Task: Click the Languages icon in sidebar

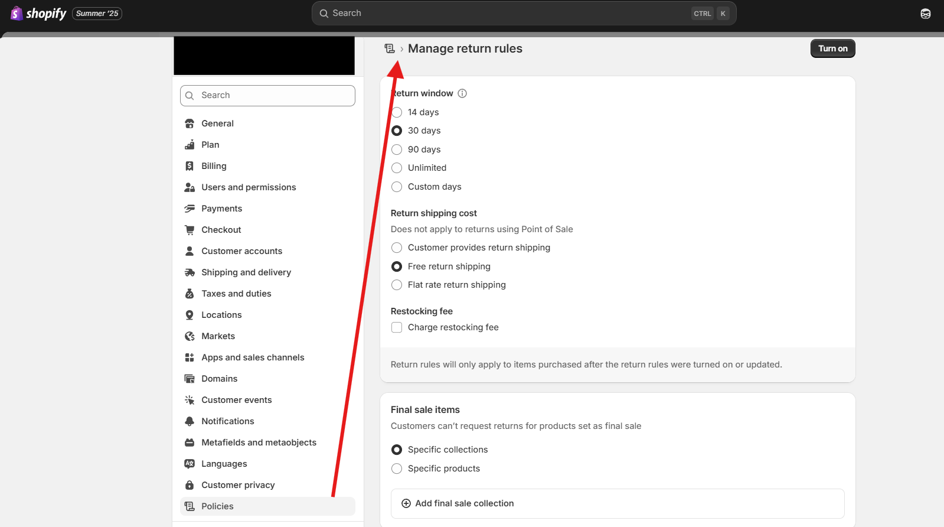Action: 190,464
